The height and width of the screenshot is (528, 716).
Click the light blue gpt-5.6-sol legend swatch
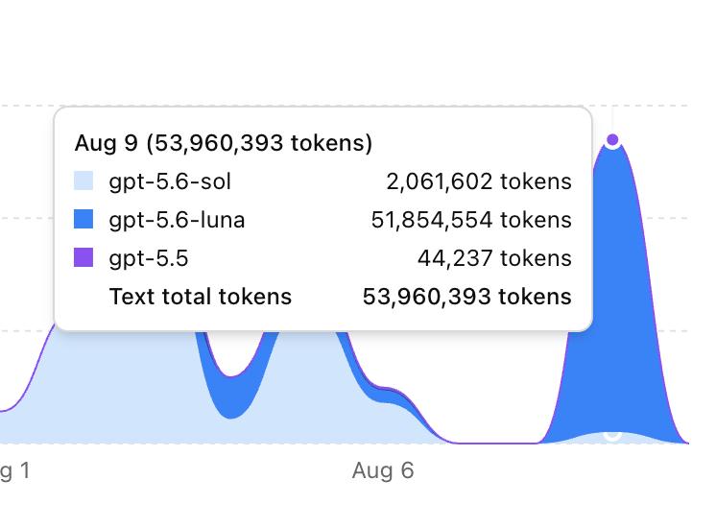[84, 180]
